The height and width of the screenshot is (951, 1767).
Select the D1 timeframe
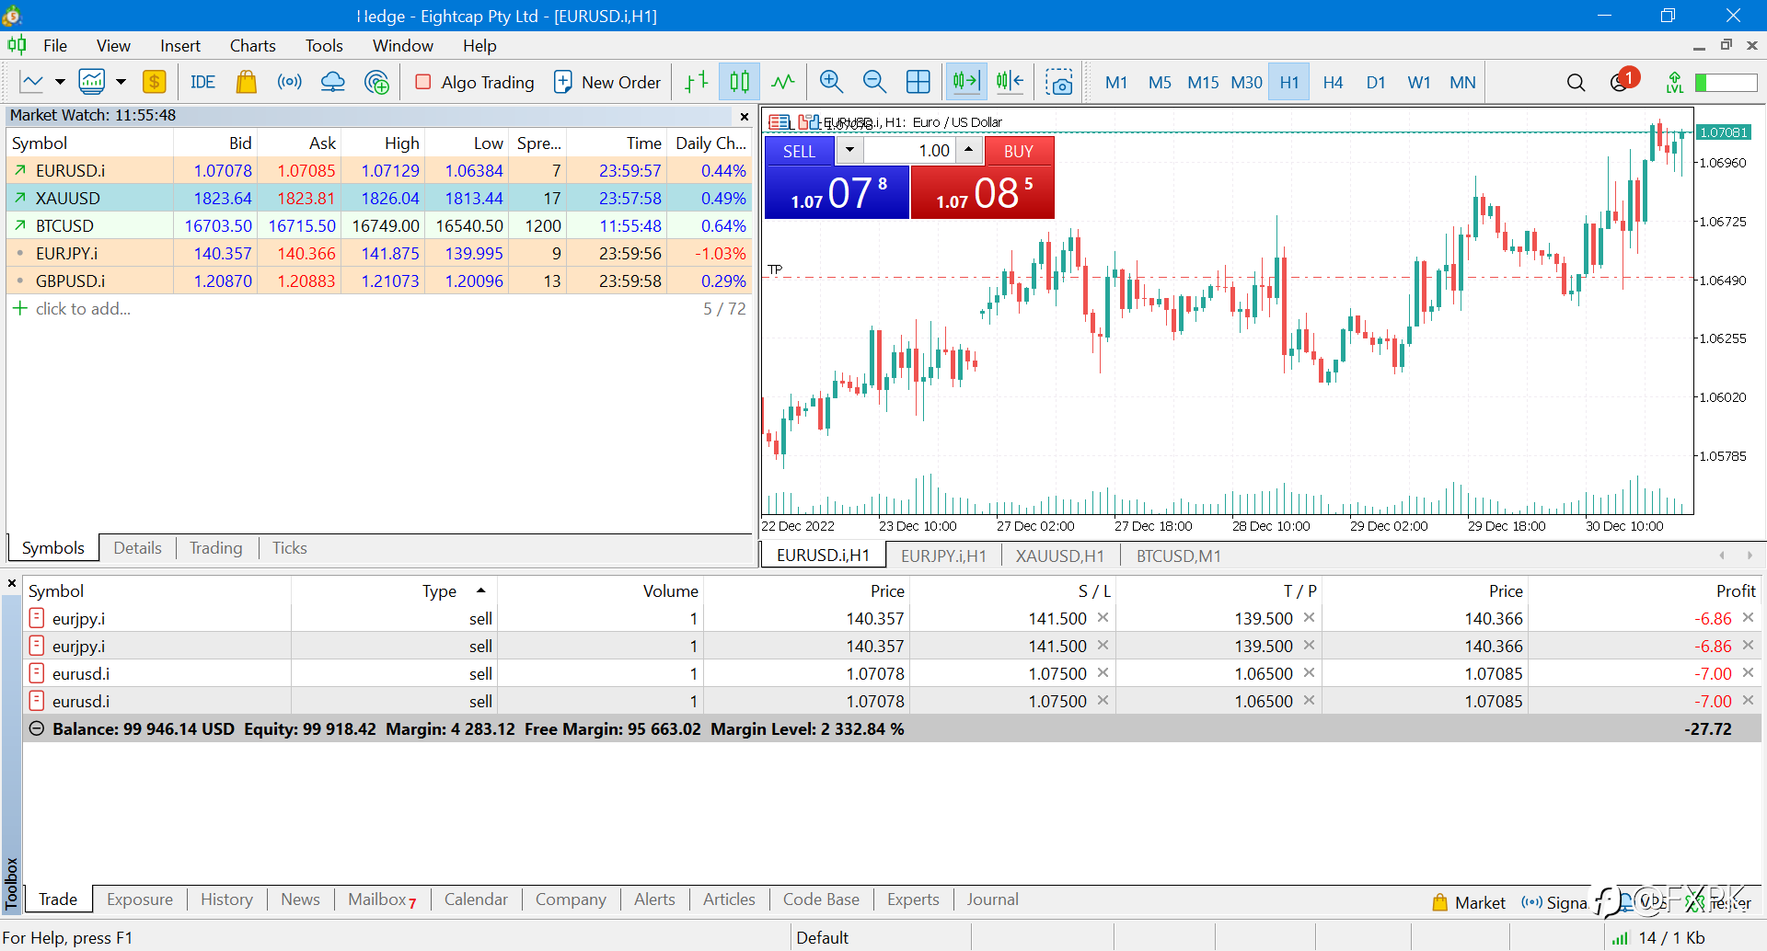[x=1376, y=82]
